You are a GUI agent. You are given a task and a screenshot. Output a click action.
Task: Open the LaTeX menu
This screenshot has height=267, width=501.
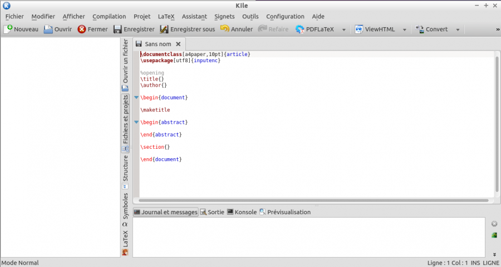click(166, 17)
